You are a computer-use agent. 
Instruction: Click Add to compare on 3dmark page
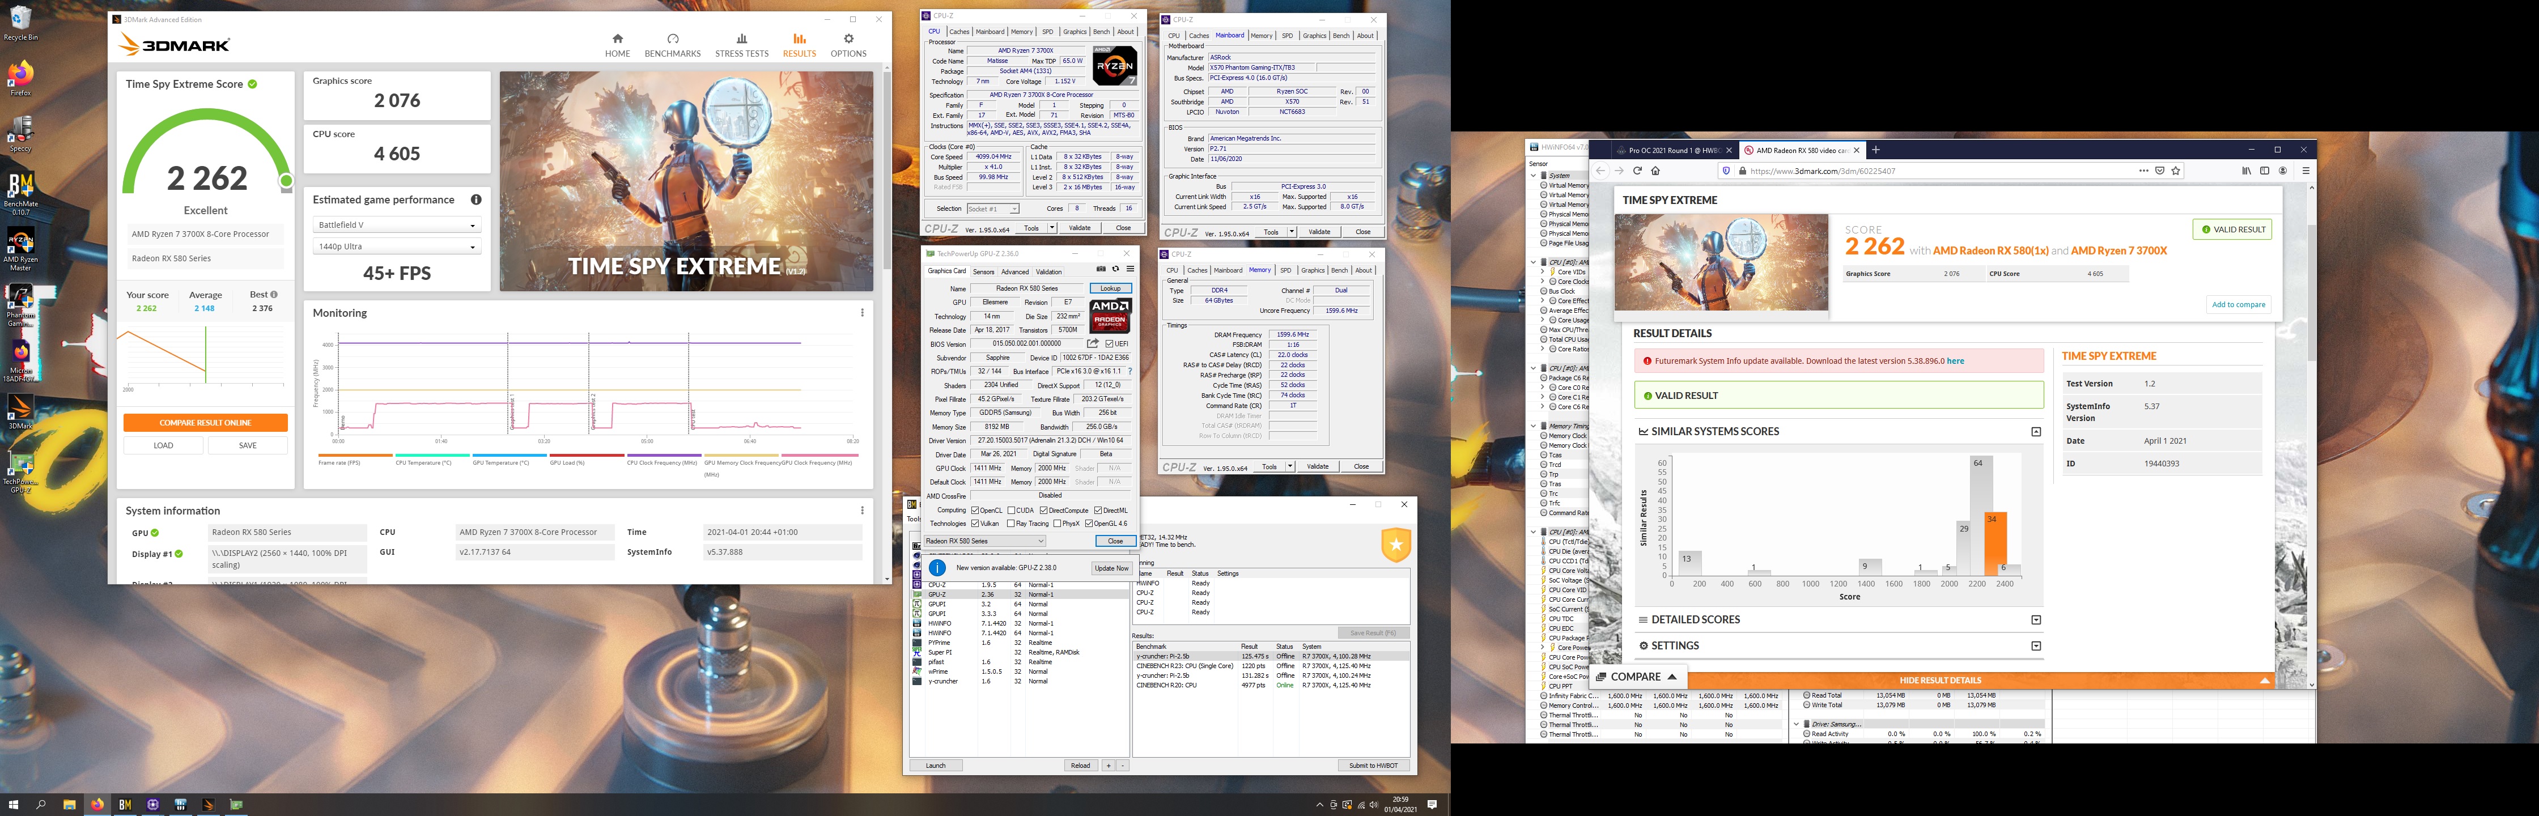(2239, 304)
